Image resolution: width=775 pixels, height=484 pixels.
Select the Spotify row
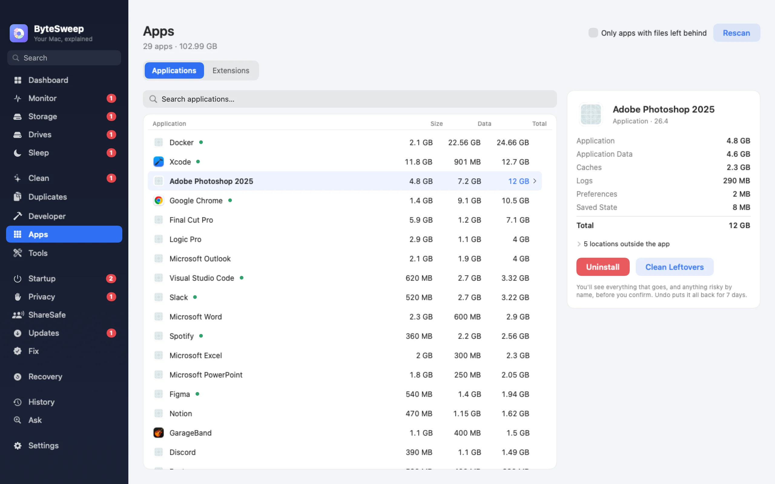(x=345, y=336)
